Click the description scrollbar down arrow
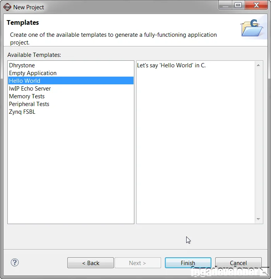271x279 pixels. 258,219
